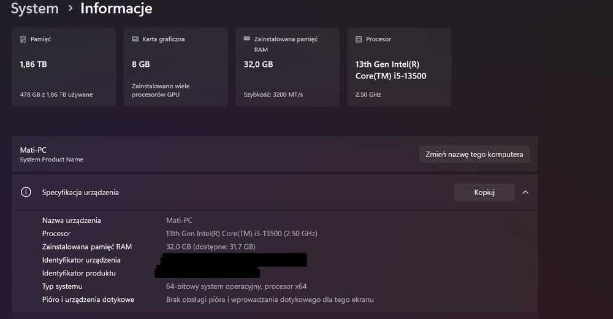This screenshot has height=319, width=613.
Task: Select the Informacje page heading
Action: click(x=116, y=9)
